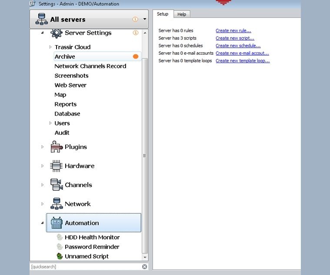Click the Server Settings heading label
Screen dimensions: 330x275
tap(88, 33)
